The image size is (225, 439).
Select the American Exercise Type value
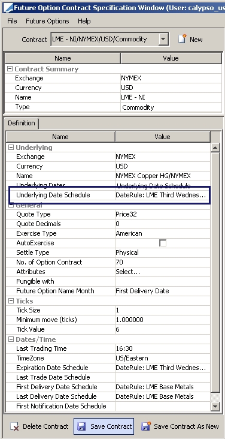click(162, 233)
